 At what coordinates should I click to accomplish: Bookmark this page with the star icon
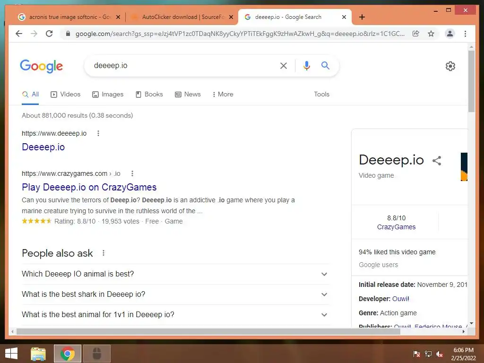[431, 34]
